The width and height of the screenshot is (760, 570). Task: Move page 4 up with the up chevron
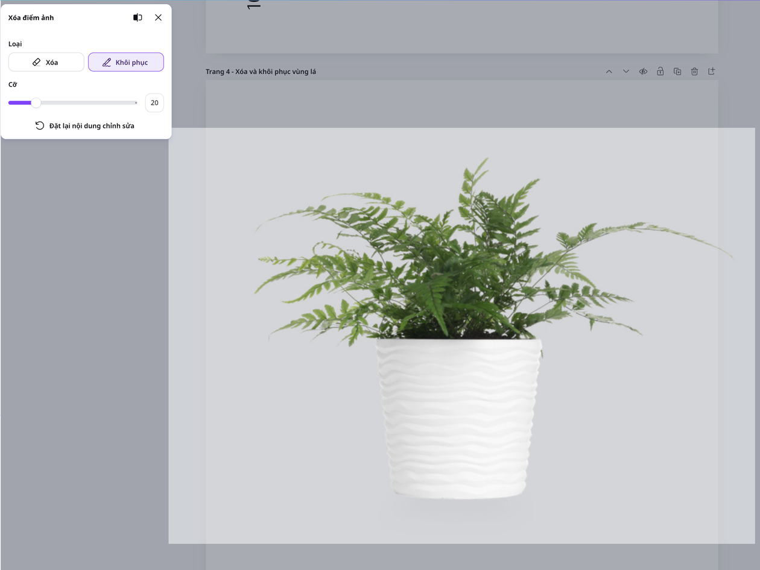[x=609, y=72]
